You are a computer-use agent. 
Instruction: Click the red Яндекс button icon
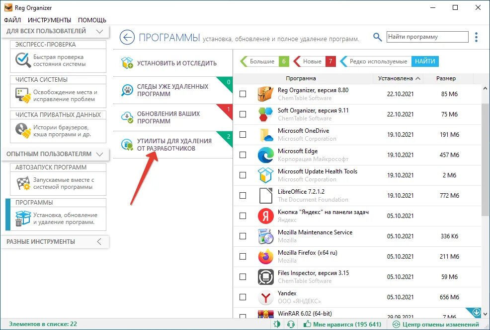pyautogui.click(x=266, y=216)
